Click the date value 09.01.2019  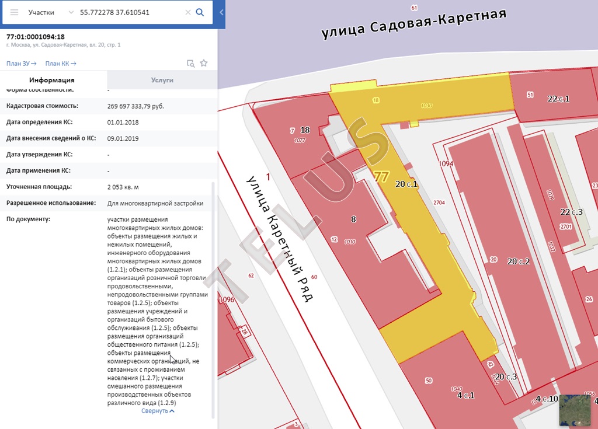pyautogui.click(x=123, y=138)
